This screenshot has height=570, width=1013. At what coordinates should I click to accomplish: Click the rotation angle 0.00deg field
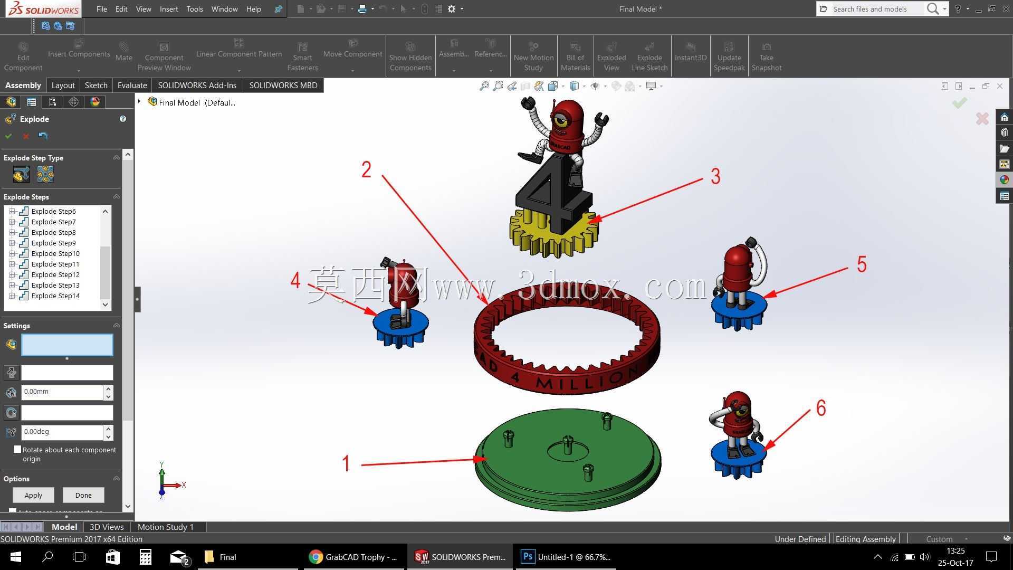62,432
